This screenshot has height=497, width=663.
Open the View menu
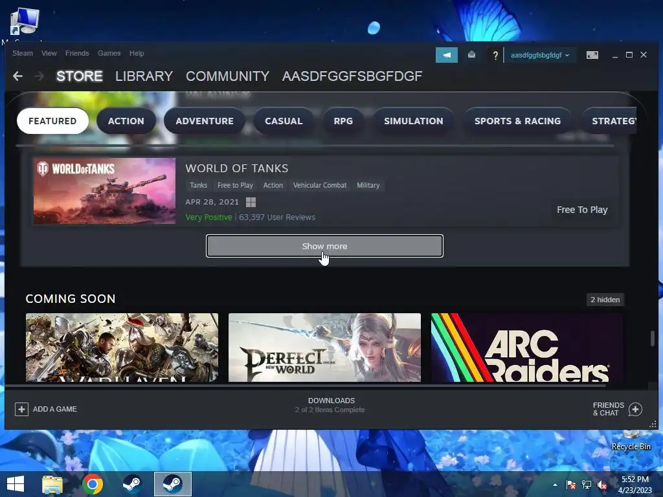(49, 53)
